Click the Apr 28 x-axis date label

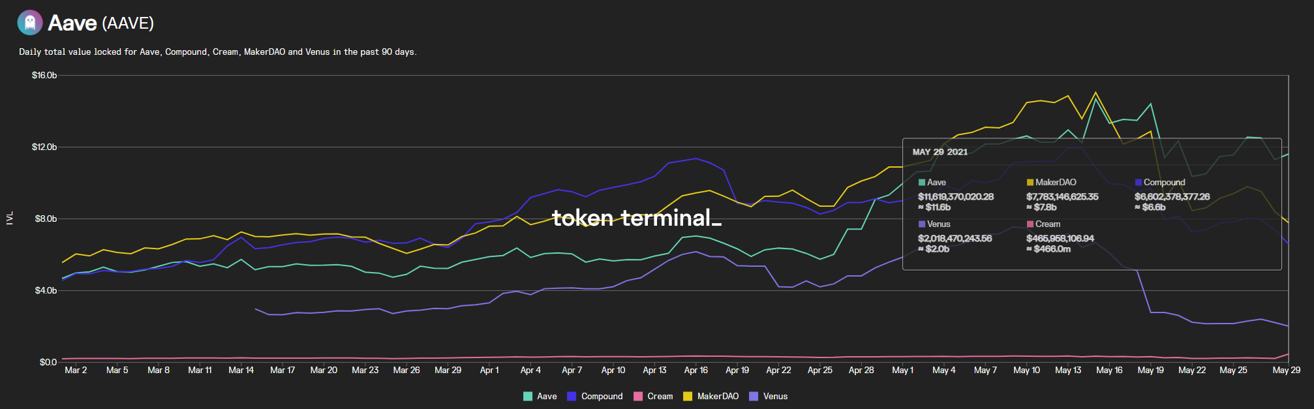coord(861,370)
